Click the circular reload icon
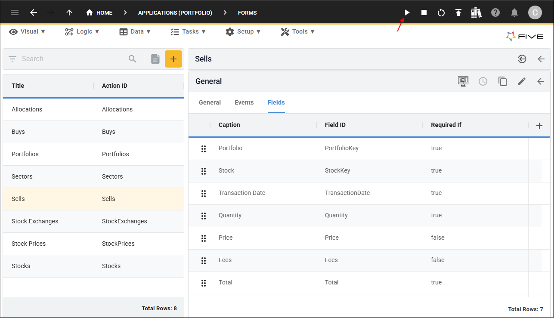 (441, 12)
